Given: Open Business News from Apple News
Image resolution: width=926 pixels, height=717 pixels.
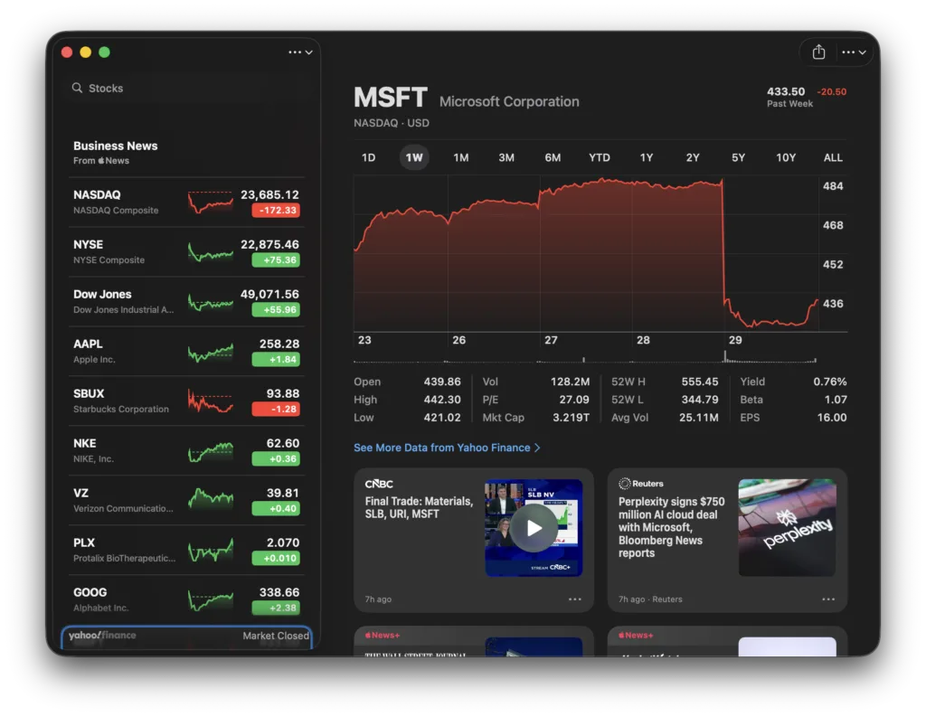Looking at the screenshot, I should tap(115, 153).
